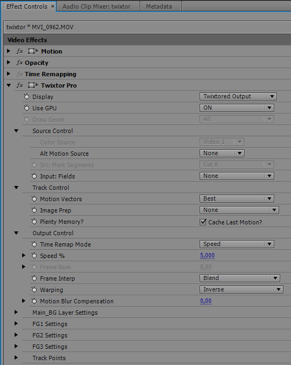Click the Speed % value 5,000
The image size is (291, 365).
[207, 256]
